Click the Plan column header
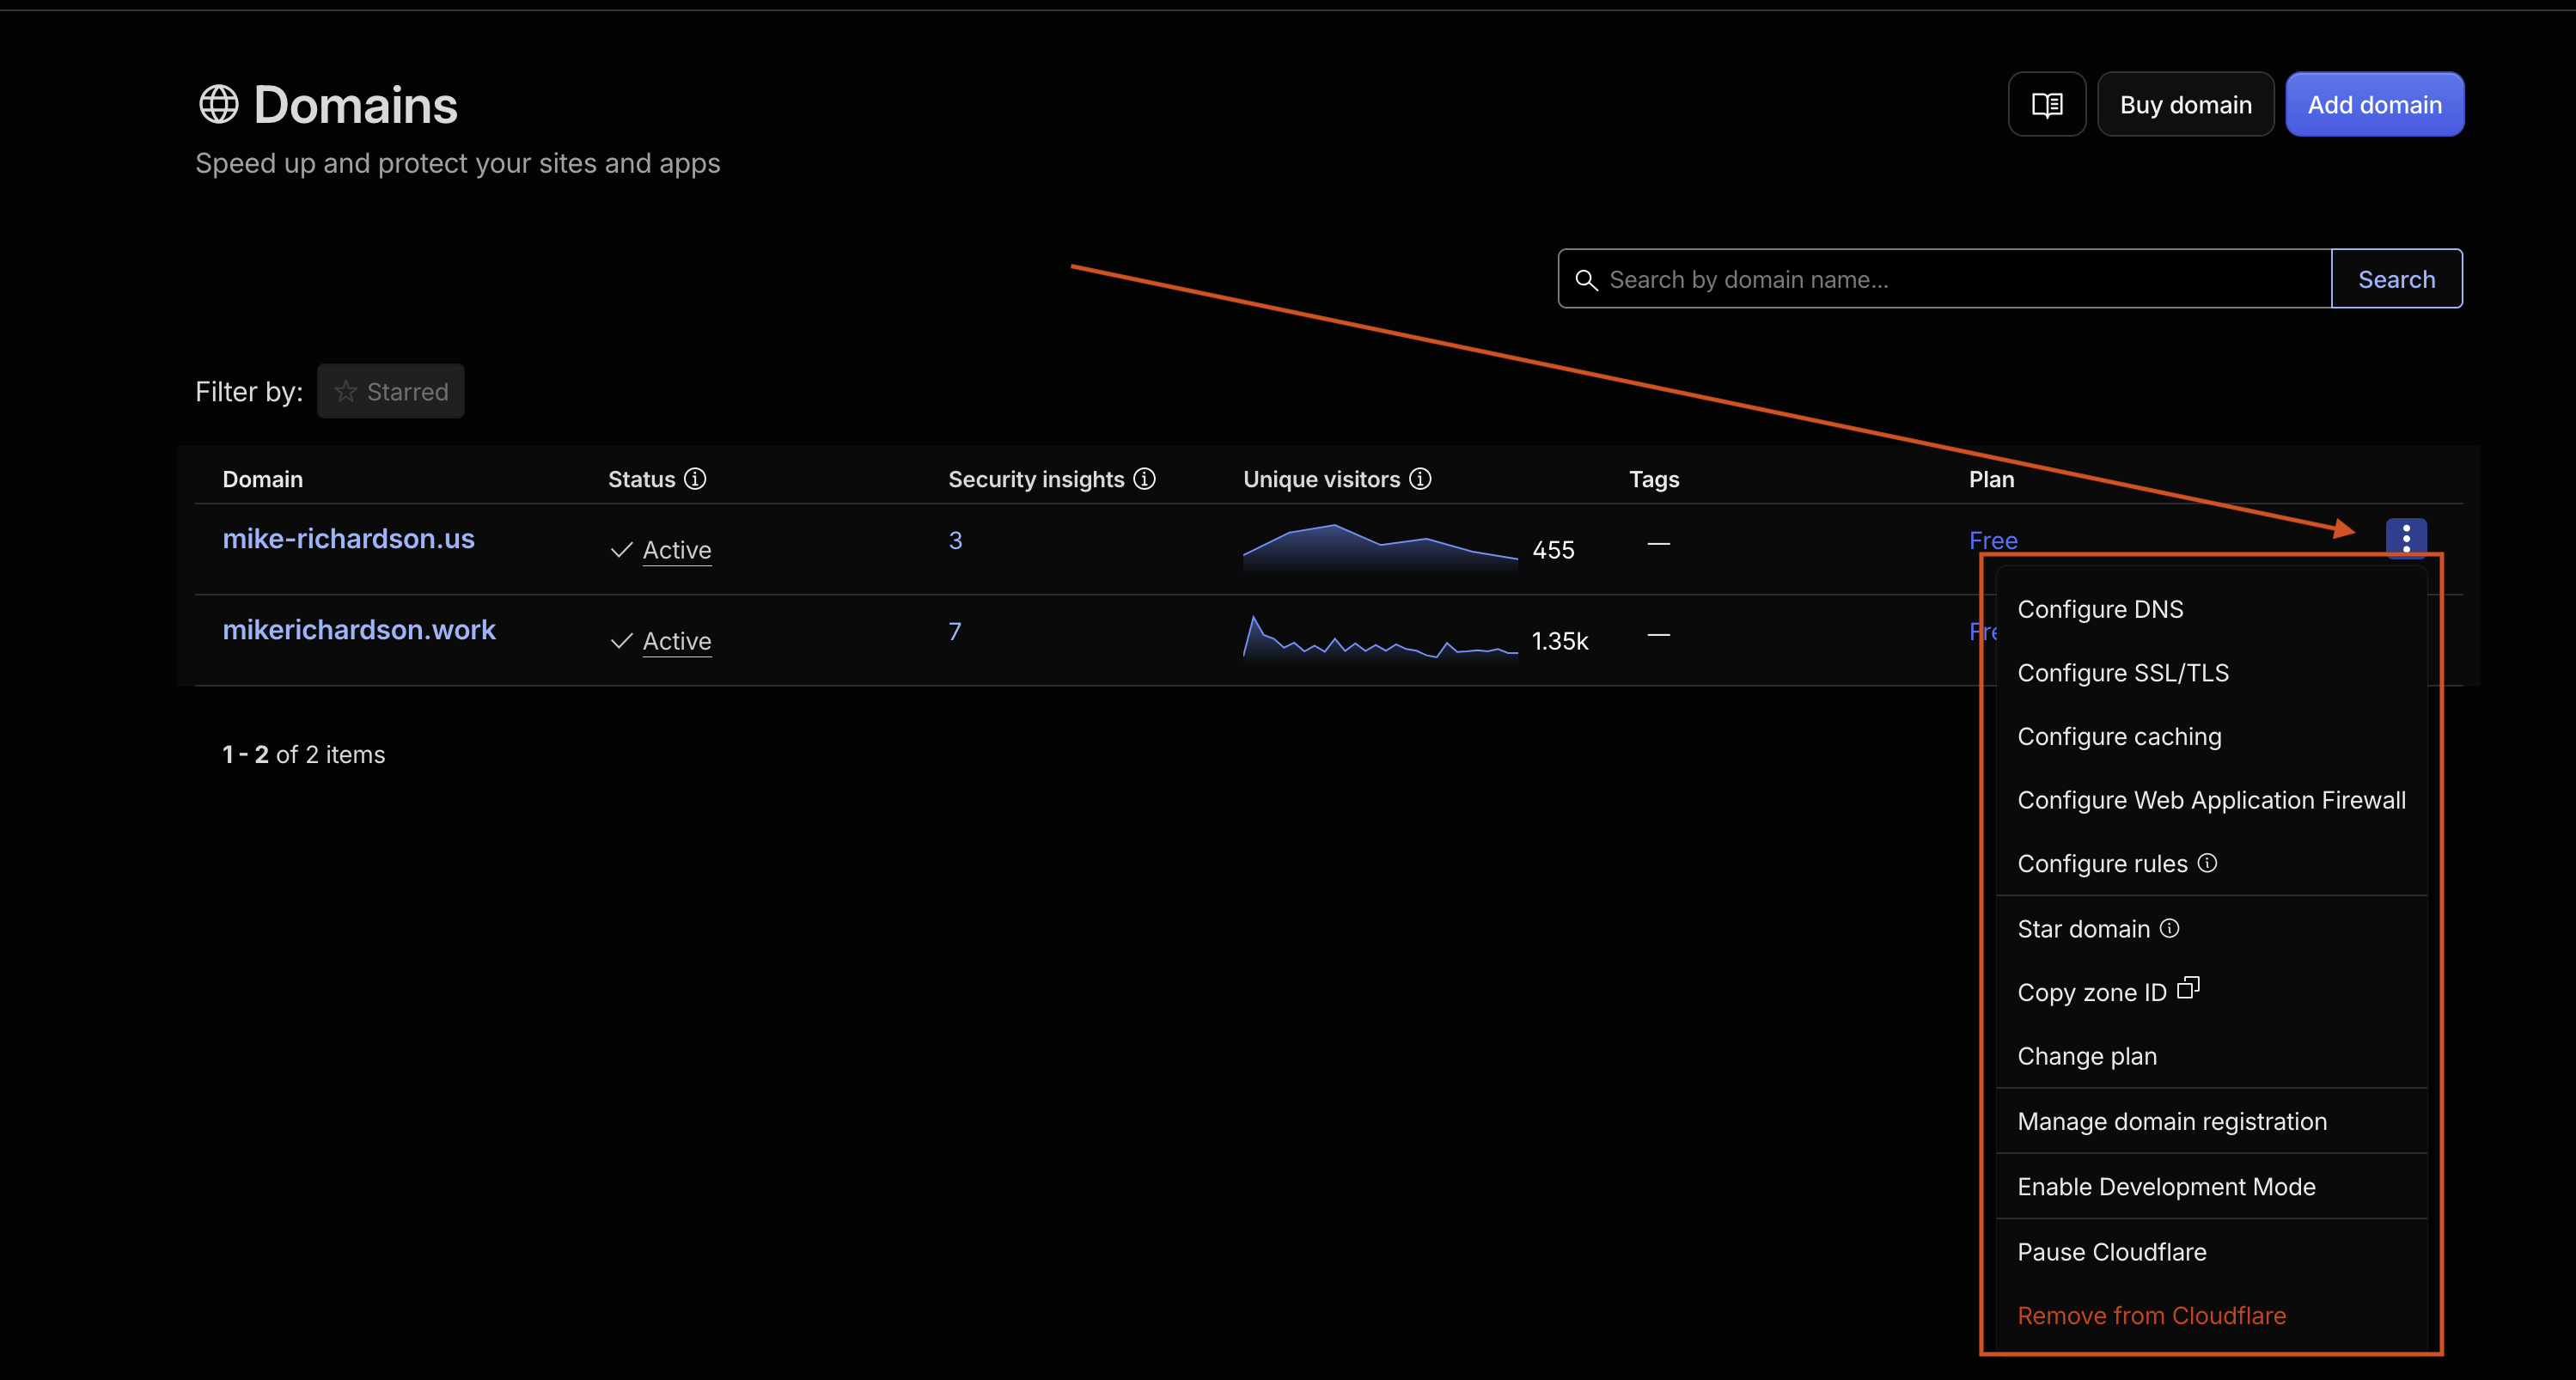The width and height of the screenshot is (2576, 1380). [x=1991, y=479]
